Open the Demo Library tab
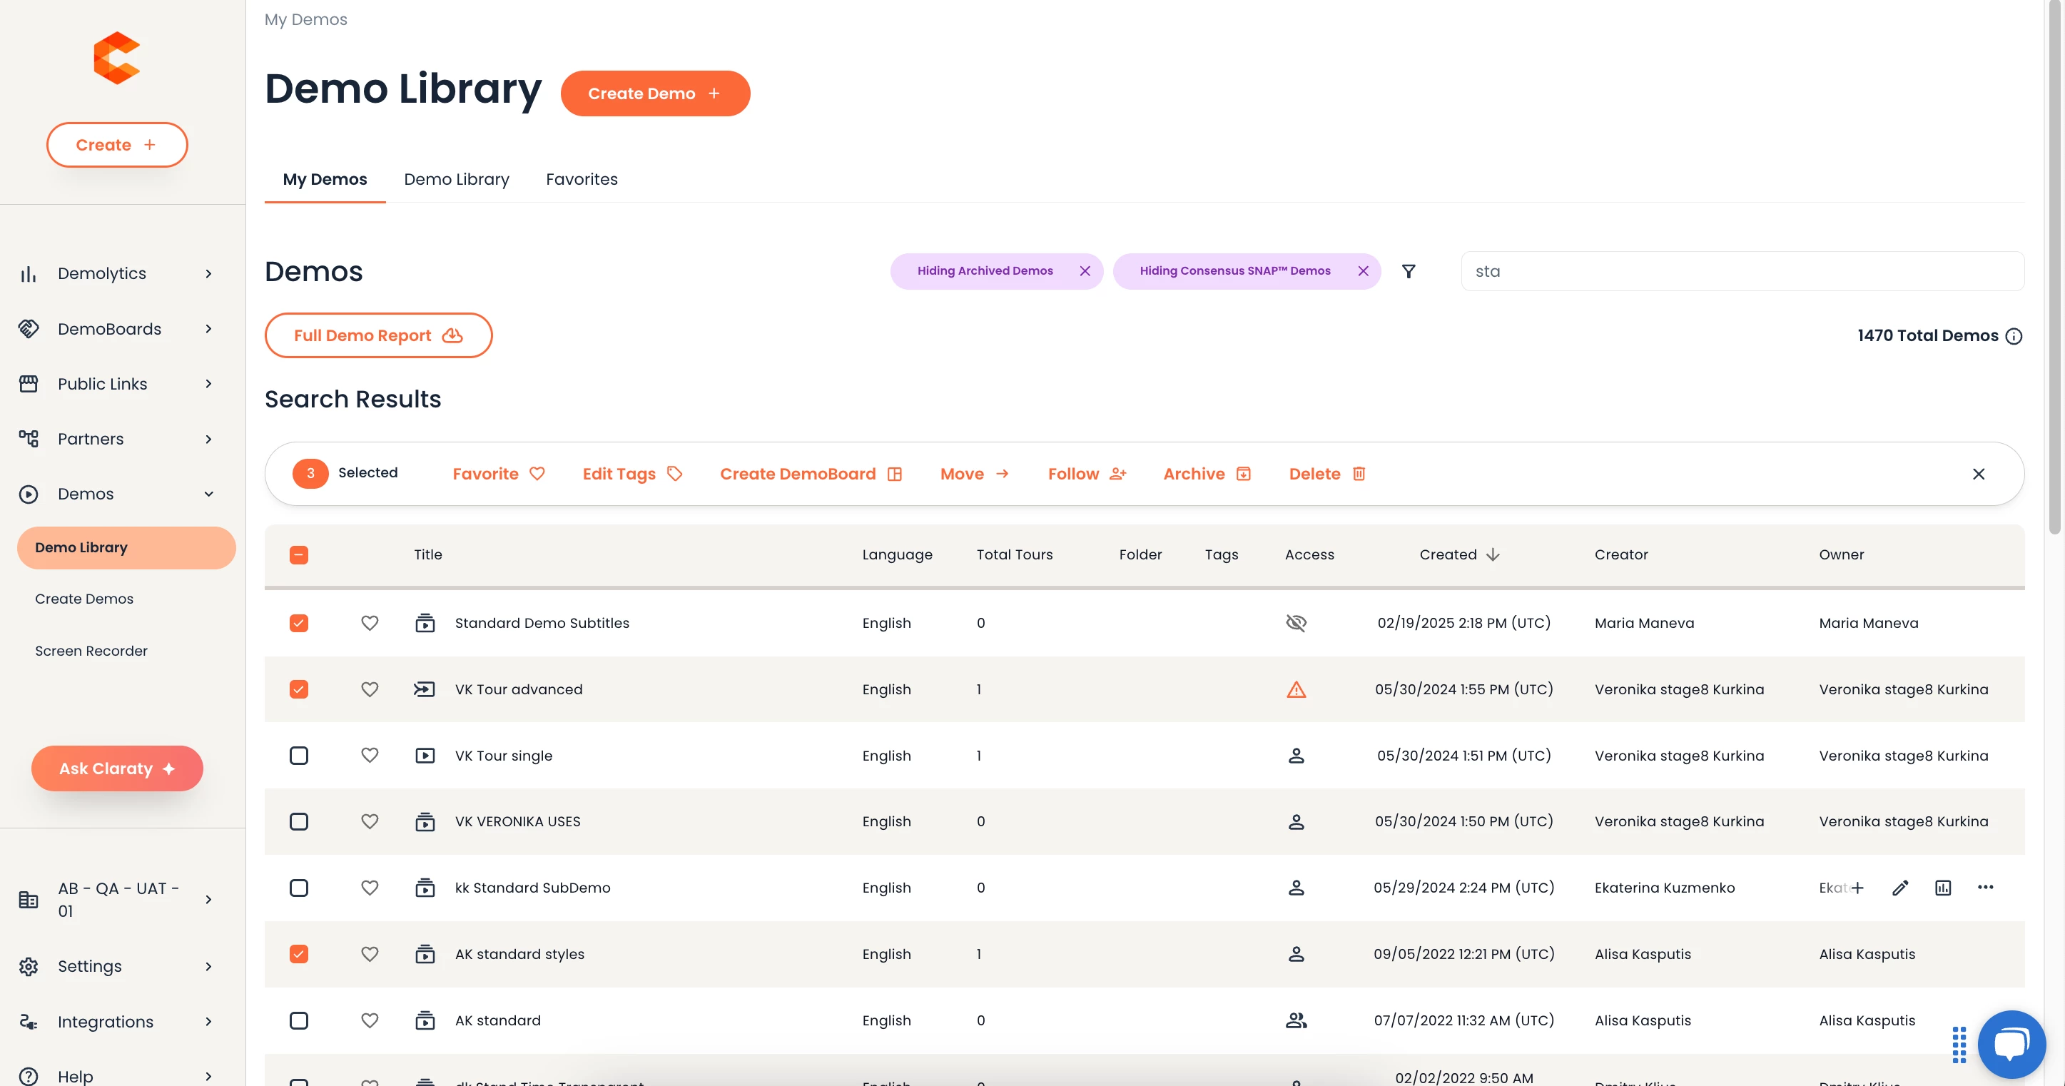This screenshot has width=2065, height=1086. click(456, 180)
